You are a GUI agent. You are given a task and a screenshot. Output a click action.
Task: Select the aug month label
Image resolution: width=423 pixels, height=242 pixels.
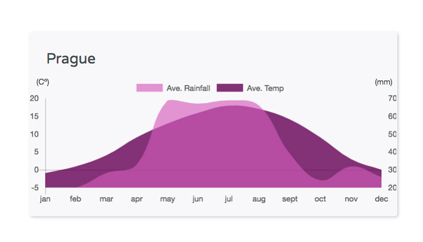click(x=259, y=199)
